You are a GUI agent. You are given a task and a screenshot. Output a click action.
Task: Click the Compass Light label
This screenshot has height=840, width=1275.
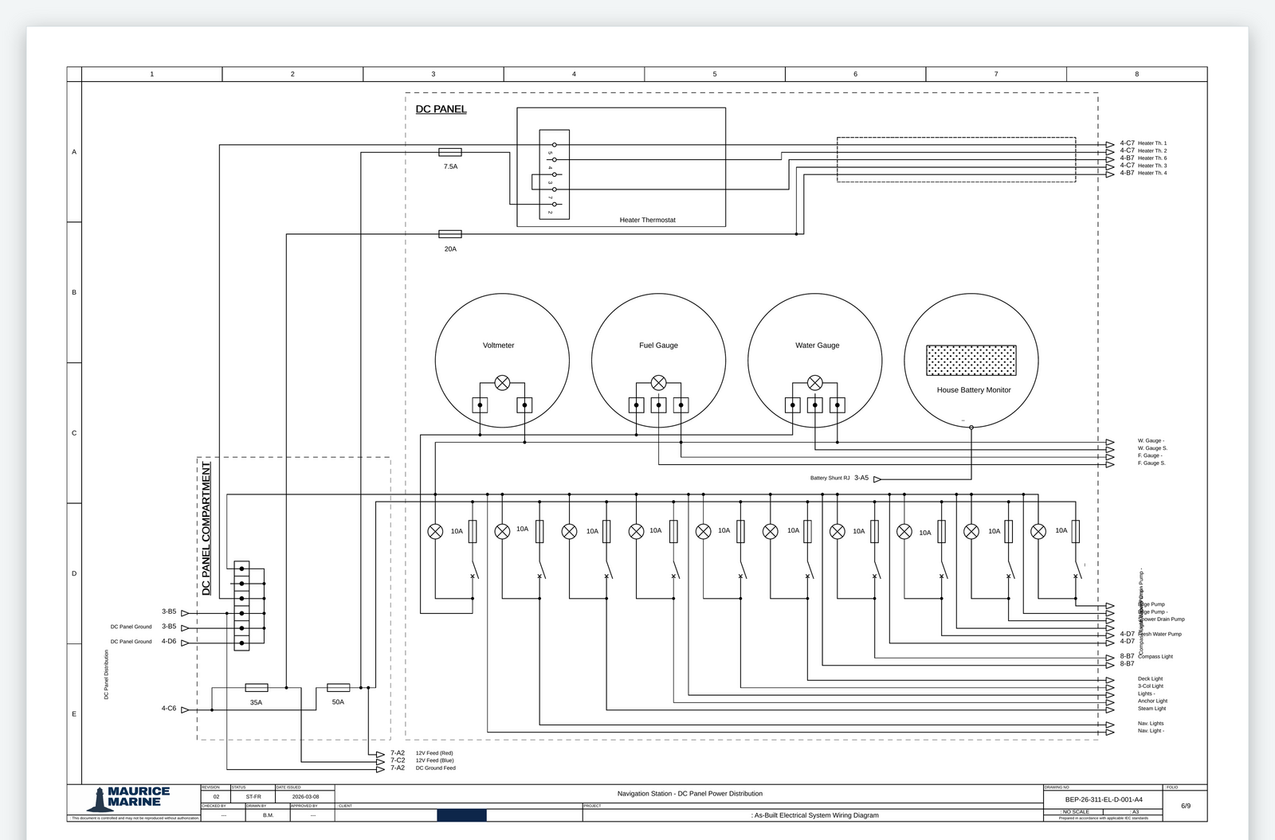click(1155, 657)
